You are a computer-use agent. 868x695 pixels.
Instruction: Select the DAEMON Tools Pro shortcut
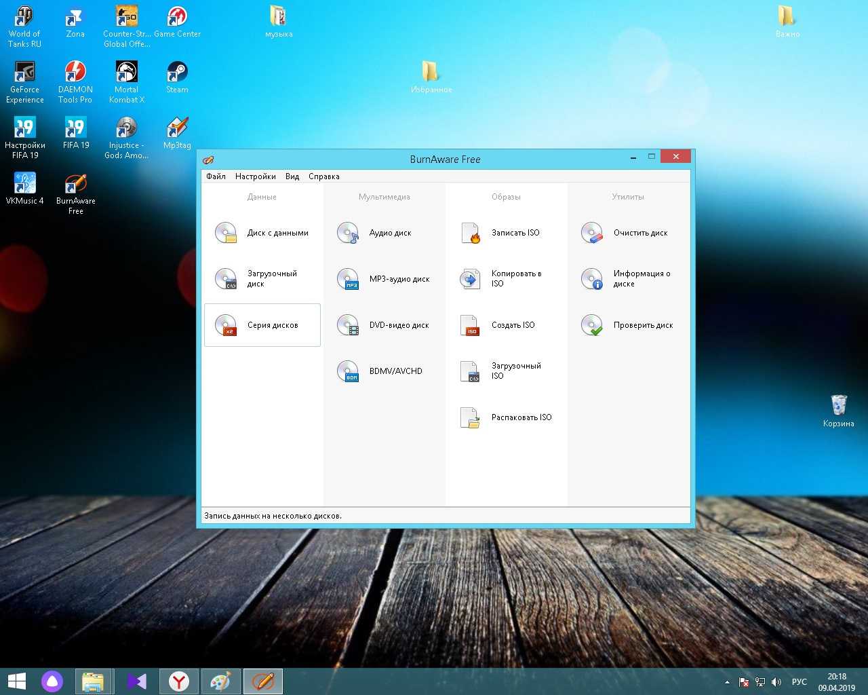pyautogui.click(x=75, y=83)
